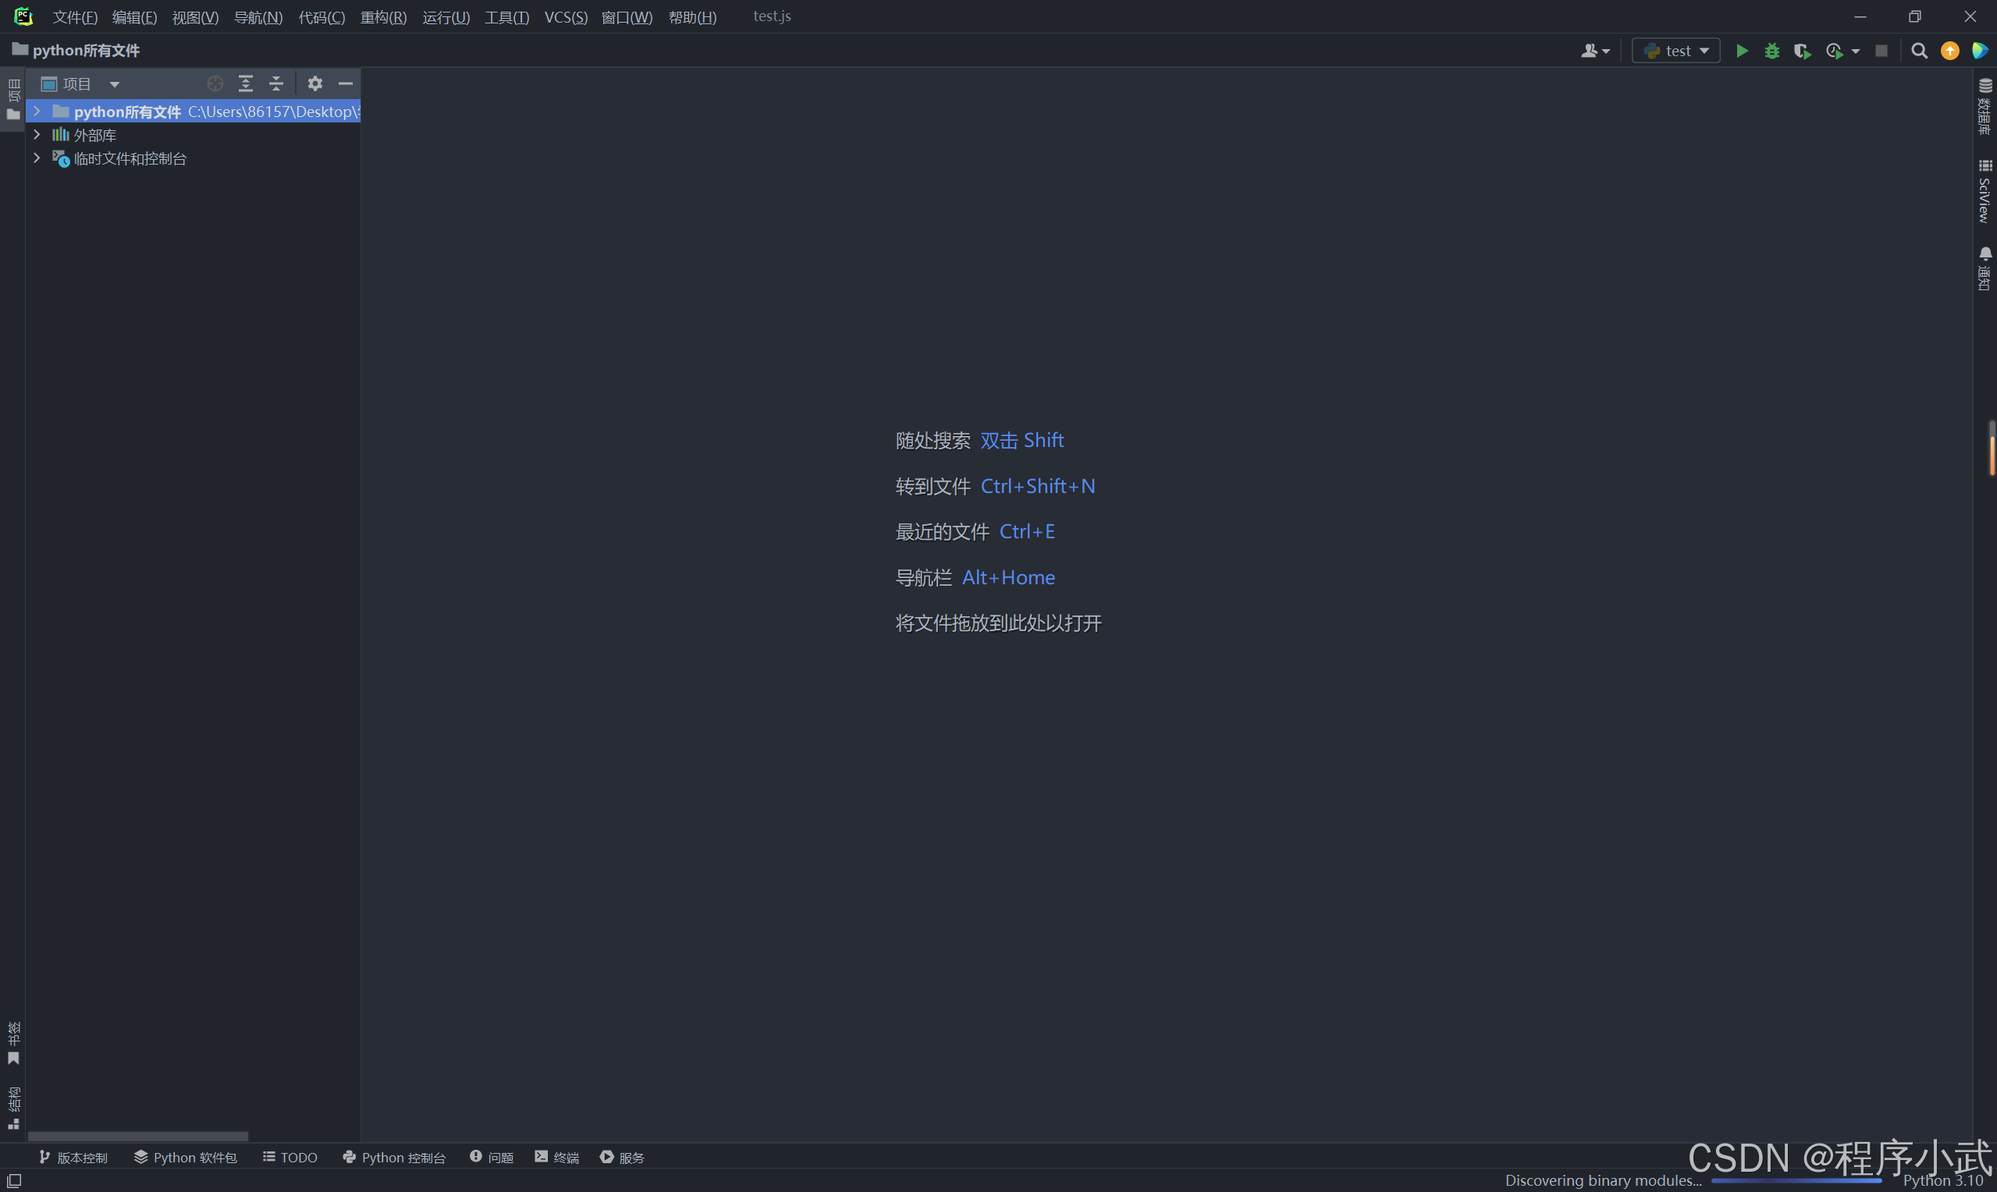Toggle tool window bars in the status corner
Image resolution: width=1997 pixels, height=1192 pixels.
[13, 1180]
